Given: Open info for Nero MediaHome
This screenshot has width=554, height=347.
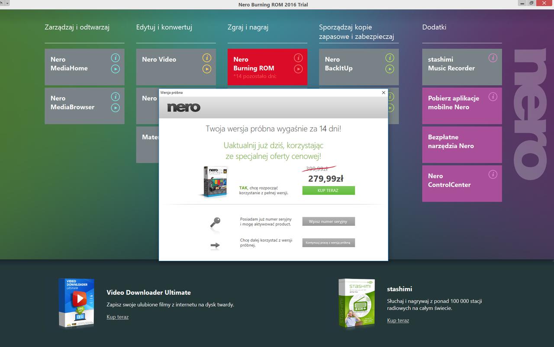Looking at the screenshot, I should 115,58.
